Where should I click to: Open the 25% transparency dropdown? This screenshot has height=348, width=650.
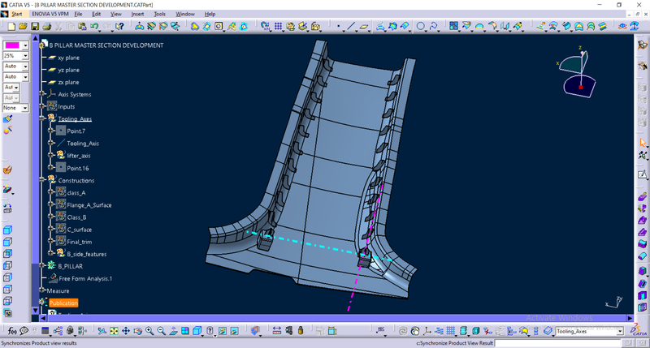(x=25, y=55)
